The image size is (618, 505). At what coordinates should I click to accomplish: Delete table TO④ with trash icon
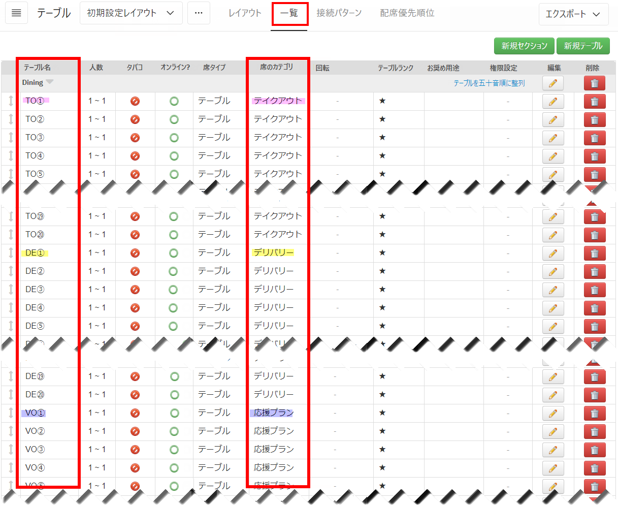click(595, 156)
